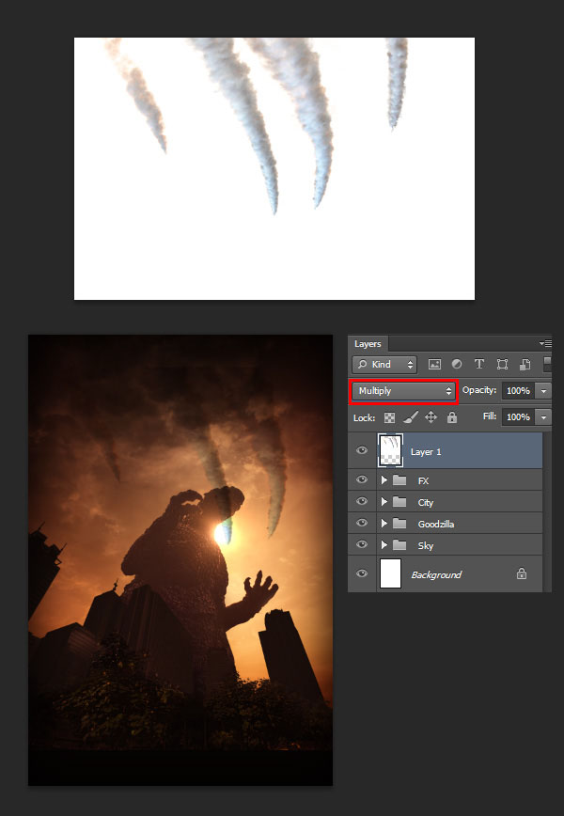The height and width of the screenshot is (816, 564).
Task: Click the Fill 100% value field
Action: coord(518,416)
